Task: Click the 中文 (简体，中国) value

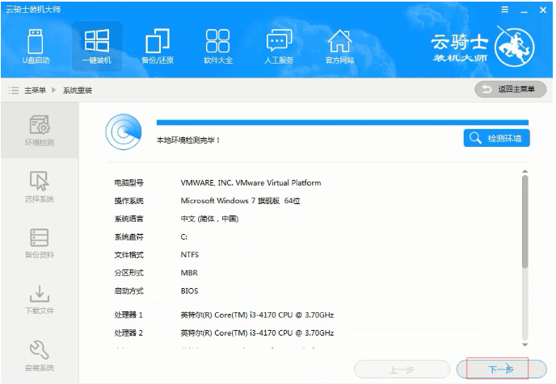Action: [x=209, y=219]
